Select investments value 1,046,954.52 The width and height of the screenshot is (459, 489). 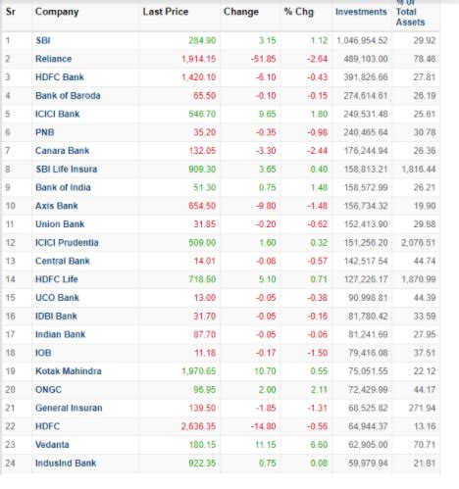point(362,40)
